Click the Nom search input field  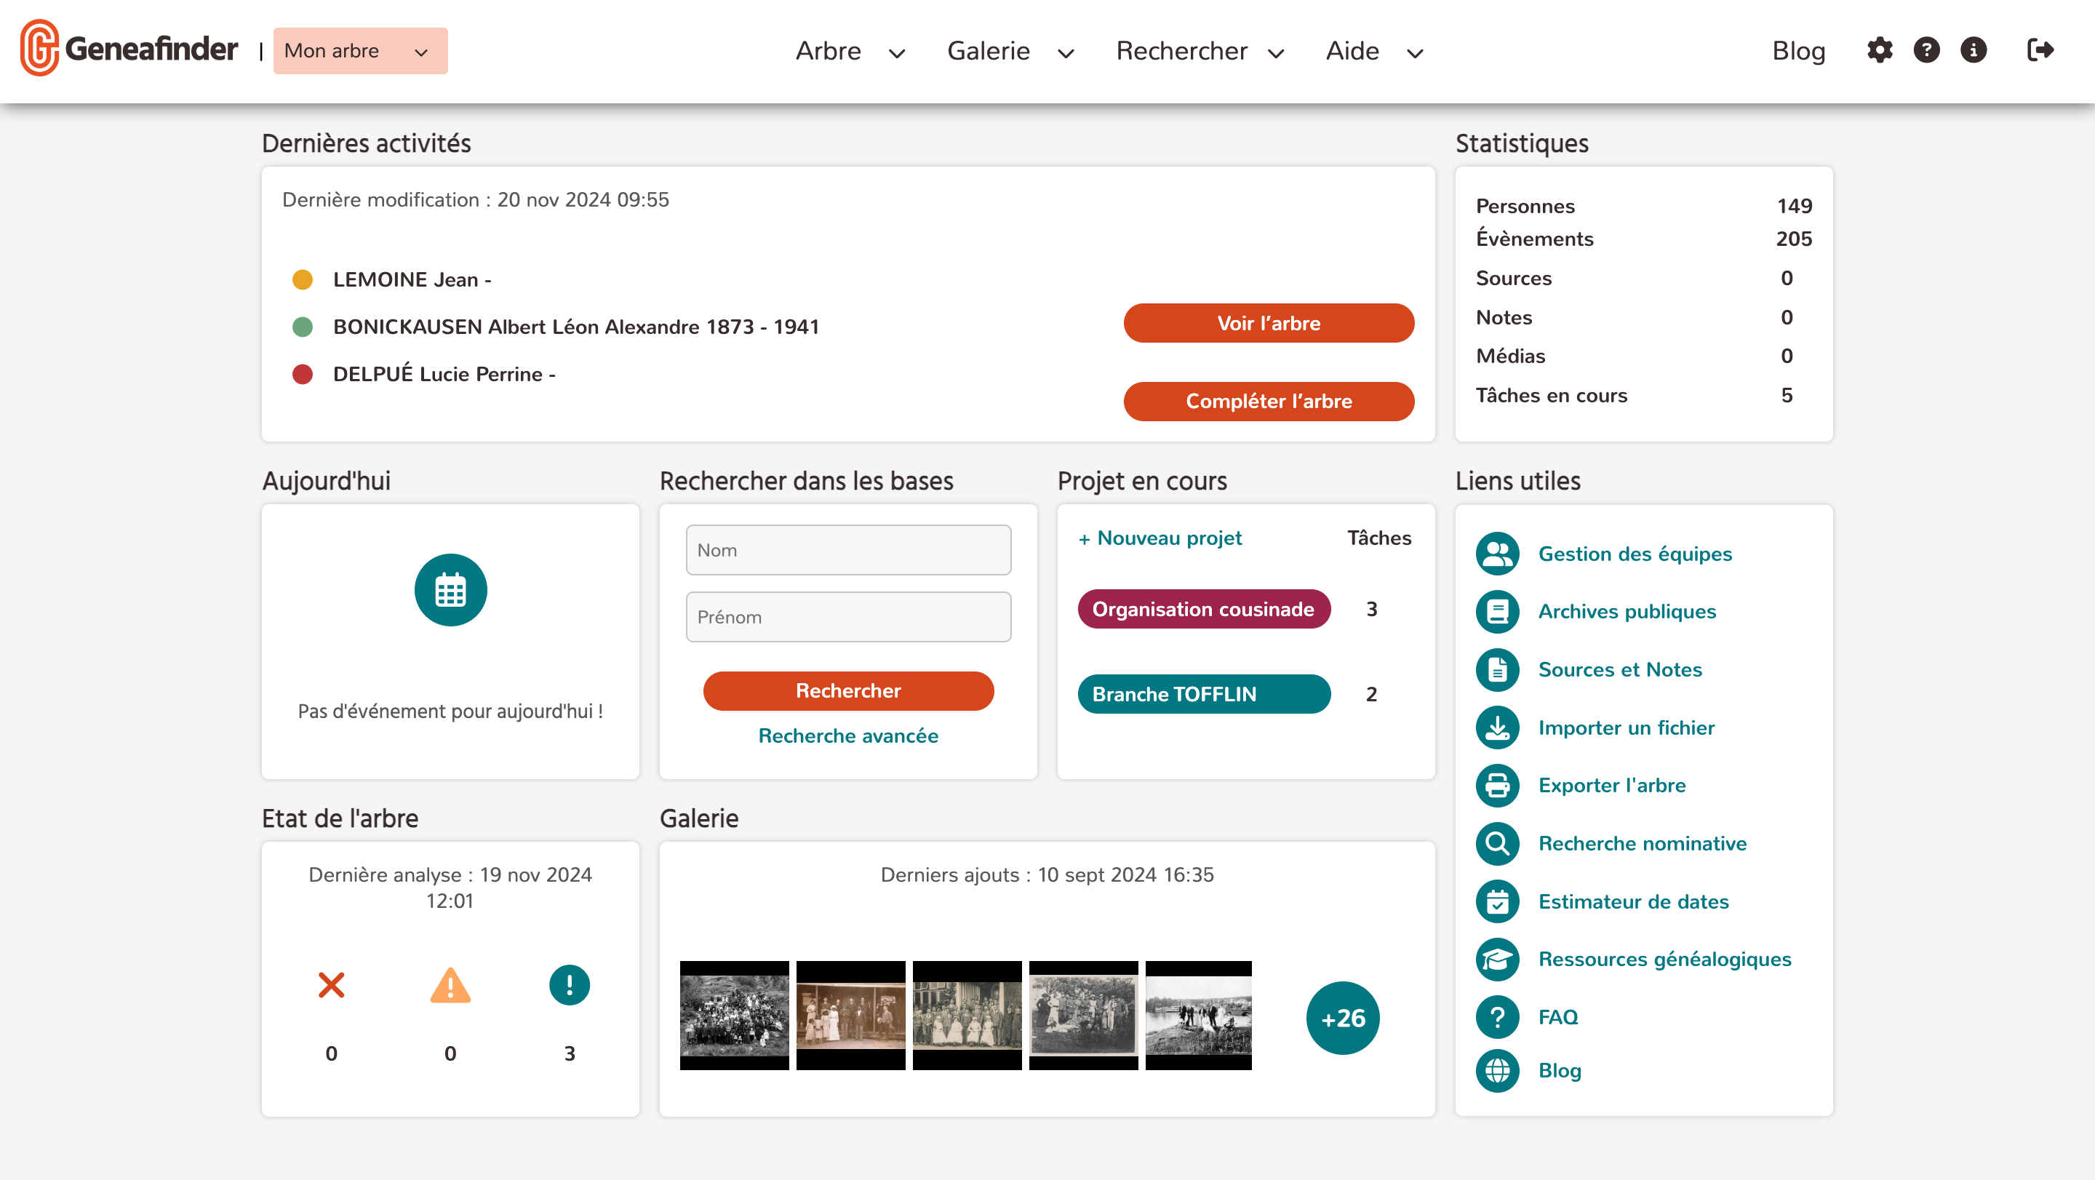tap(847, 550)
